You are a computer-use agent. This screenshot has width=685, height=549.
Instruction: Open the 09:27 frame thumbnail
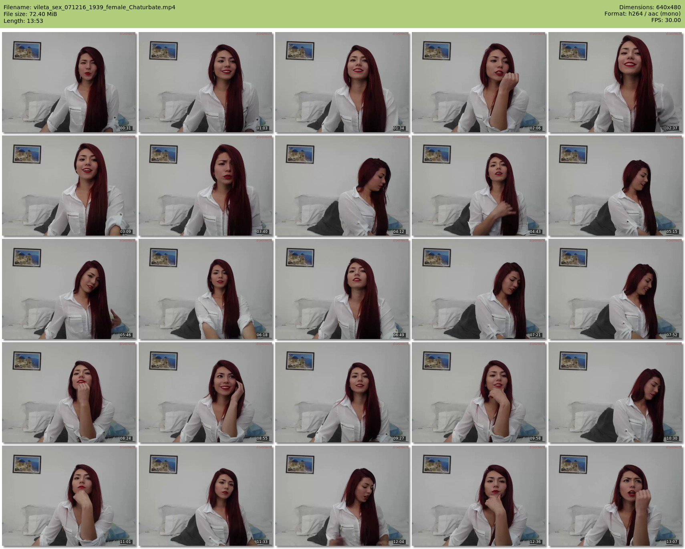coord(342,392)
